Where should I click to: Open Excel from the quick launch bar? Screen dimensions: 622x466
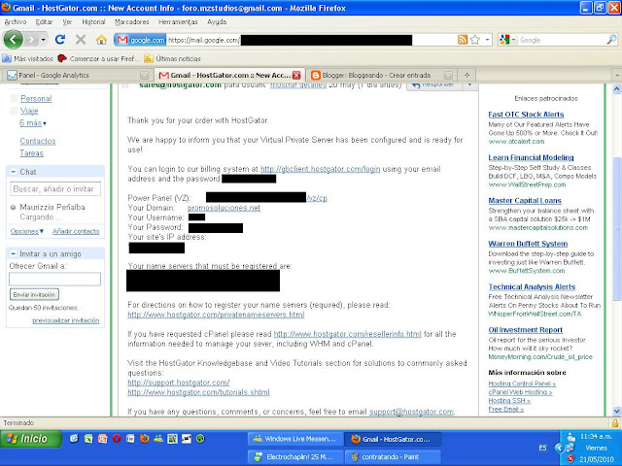pyautogui.click(x=88, y=438)
